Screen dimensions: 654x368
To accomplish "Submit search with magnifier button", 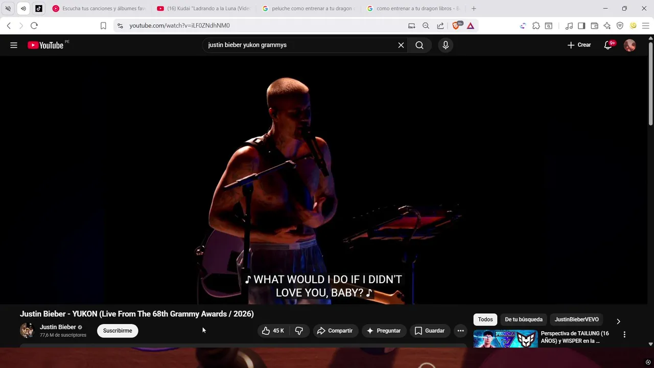I will (419, 45).
